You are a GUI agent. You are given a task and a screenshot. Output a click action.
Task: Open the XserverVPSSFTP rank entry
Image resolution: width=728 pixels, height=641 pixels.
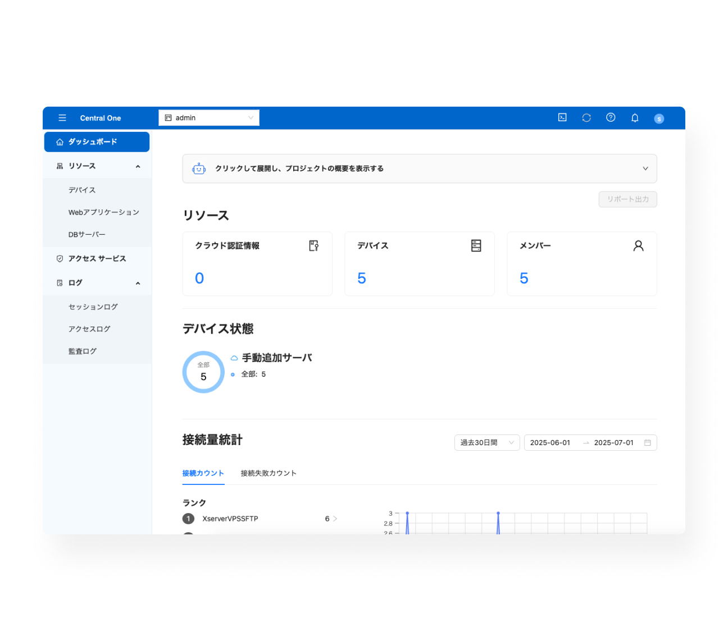(x=230, y=519)
